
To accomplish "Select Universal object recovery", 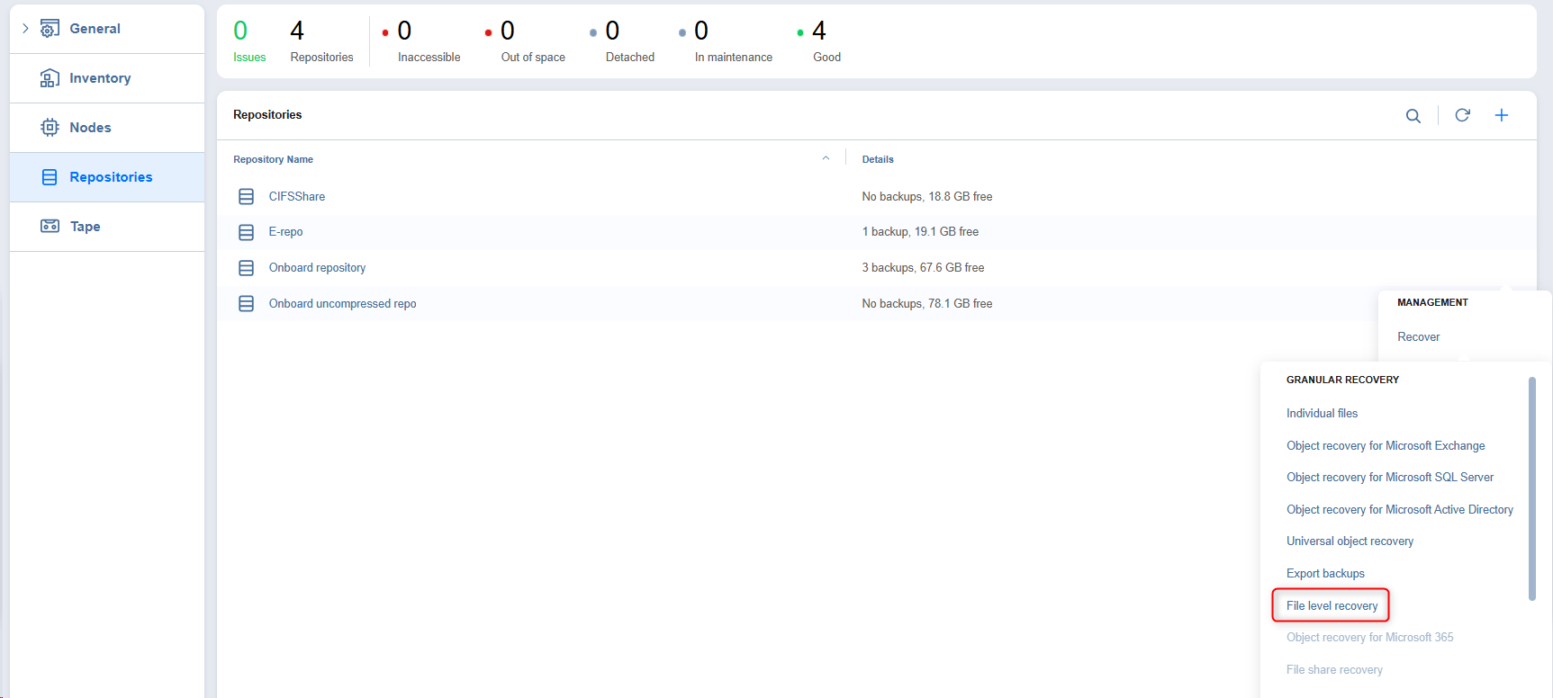I will pyautogui.click(x=1350, y=541).
